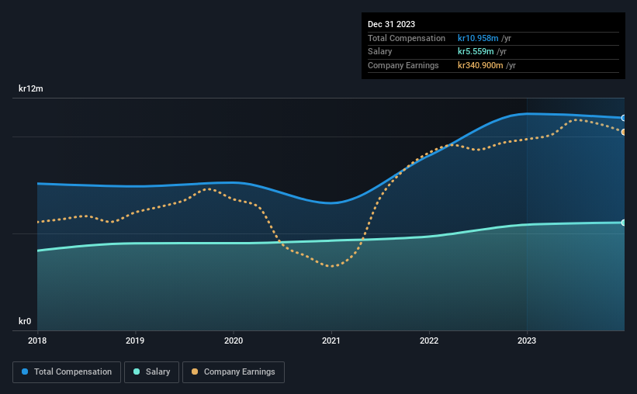Select the 2019 x-axis label

point(135,340)
